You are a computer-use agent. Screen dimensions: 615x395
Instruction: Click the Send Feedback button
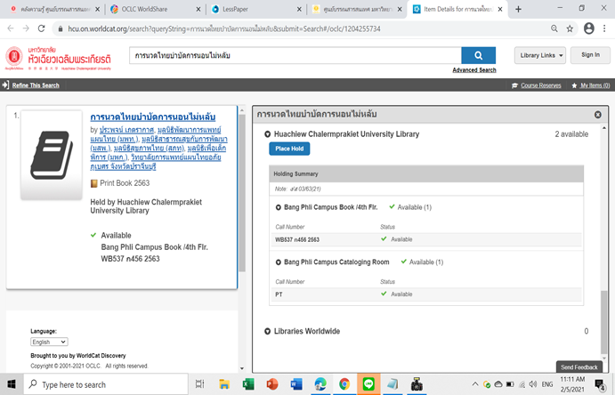(x=579, y=367)
